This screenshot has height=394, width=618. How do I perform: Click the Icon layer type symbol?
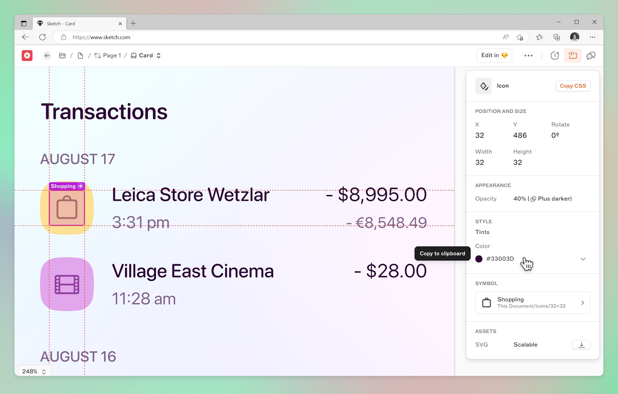pyautogui.click(x=483, y=86)
